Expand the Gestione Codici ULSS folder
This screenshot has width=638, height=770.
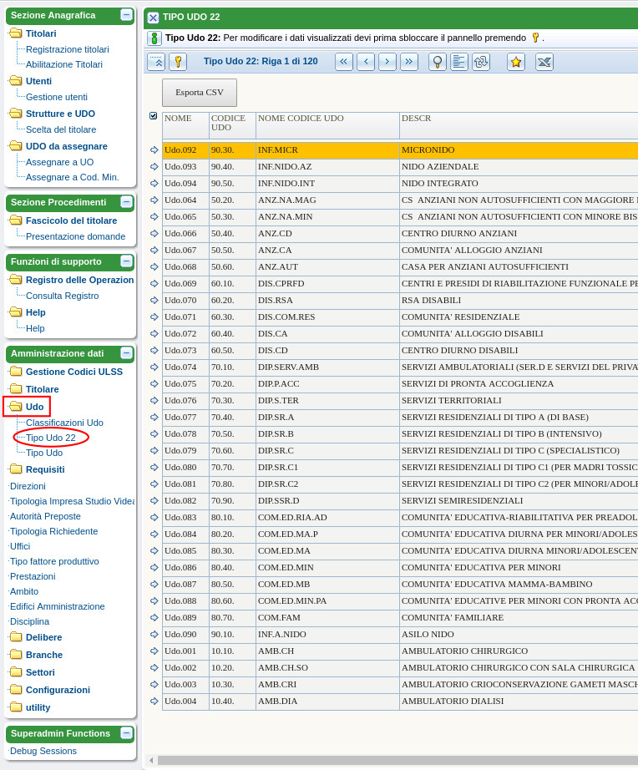tap(16, 372)
